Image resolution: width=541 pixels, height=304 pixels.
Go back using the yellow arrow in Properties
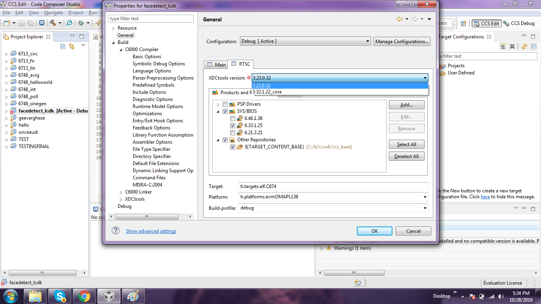(x=400, y=19)
